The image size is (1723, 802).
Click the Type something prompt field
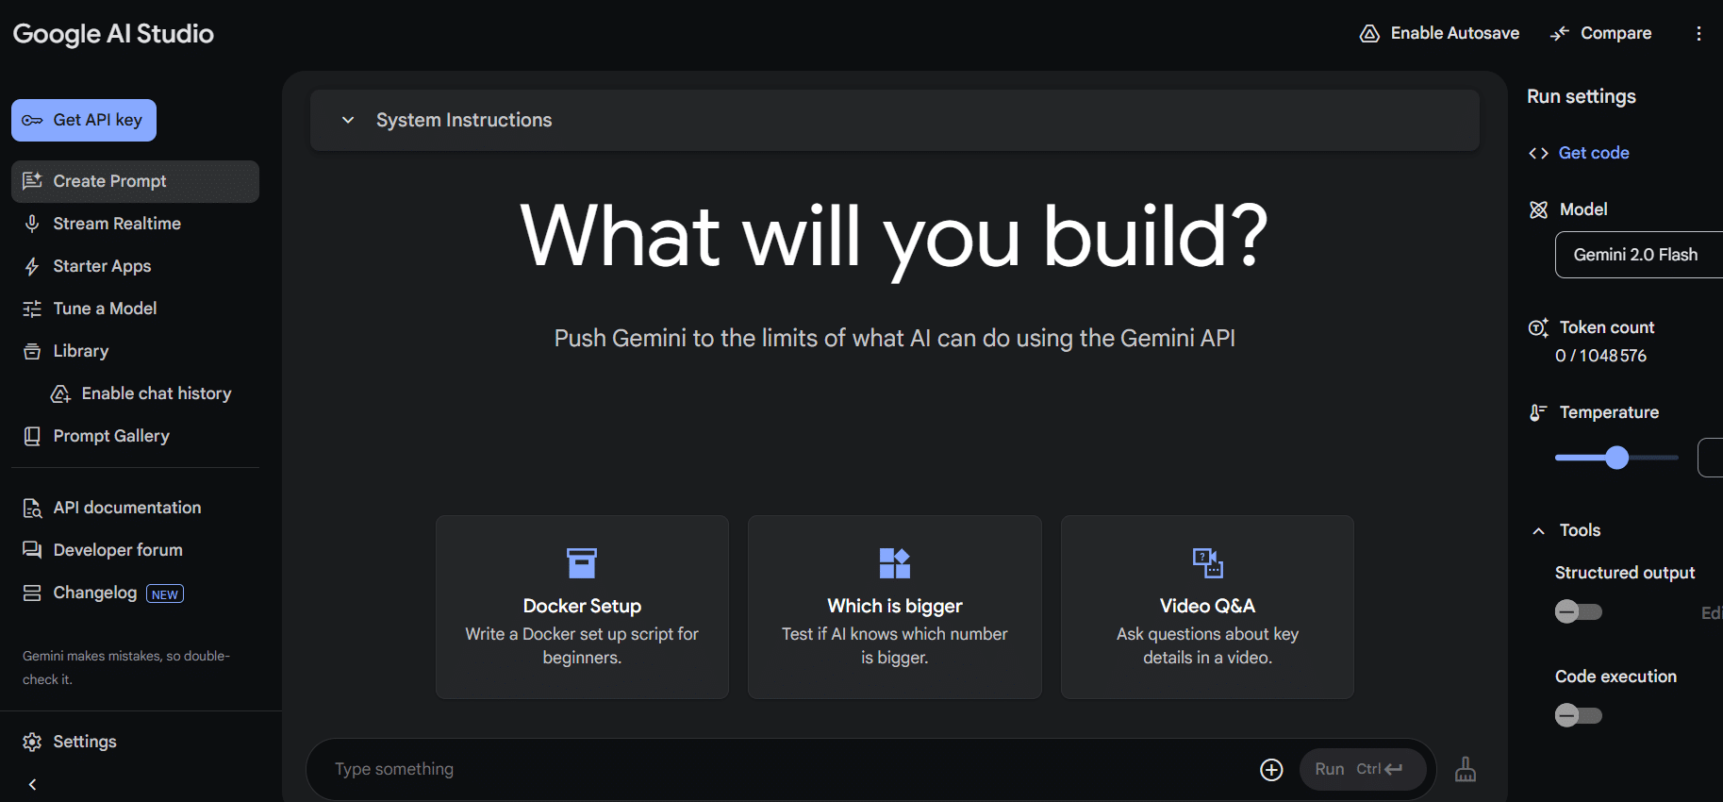[783, 770]
